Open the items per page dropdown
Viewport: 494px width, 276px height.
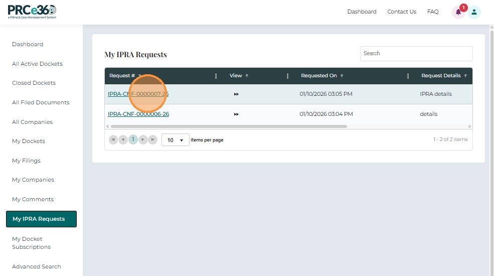pyautogui.click(x=175, y=140)
